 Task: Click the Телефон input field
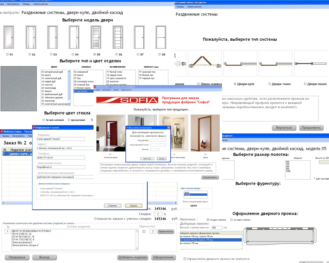click(x=61, y=158)
